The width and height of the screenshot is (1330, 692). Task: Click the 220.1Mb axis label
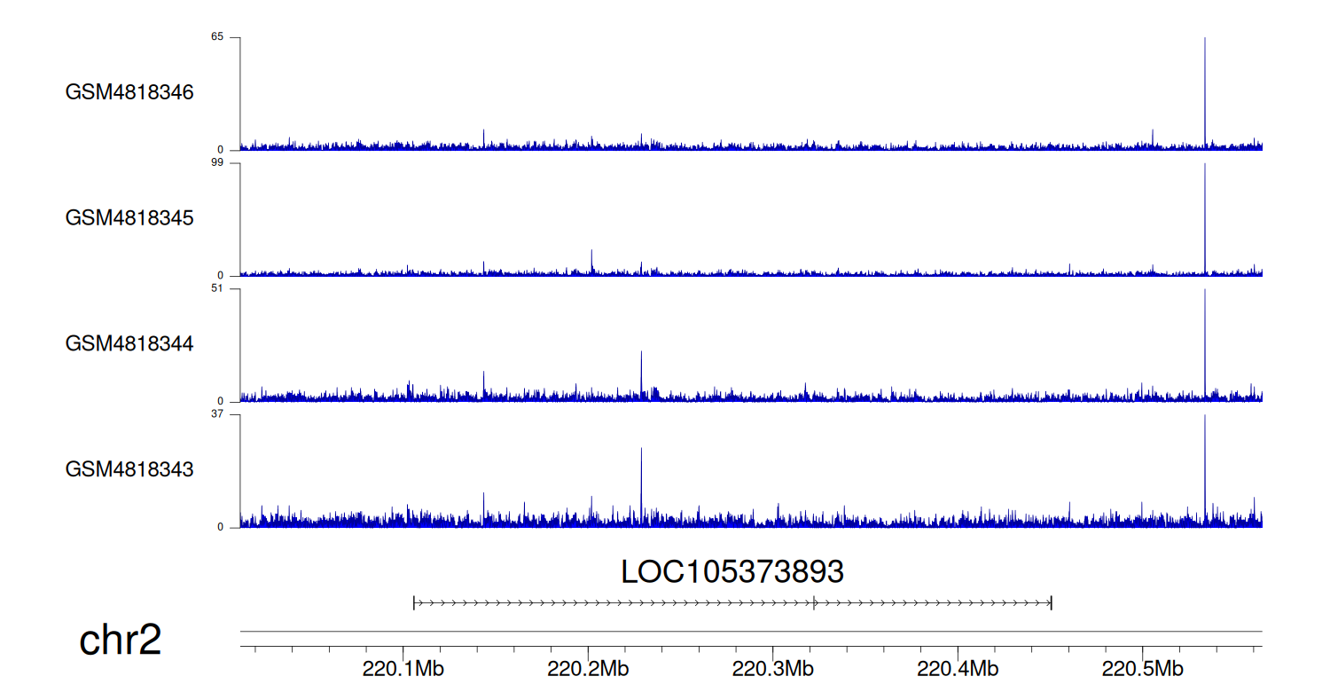403,669
